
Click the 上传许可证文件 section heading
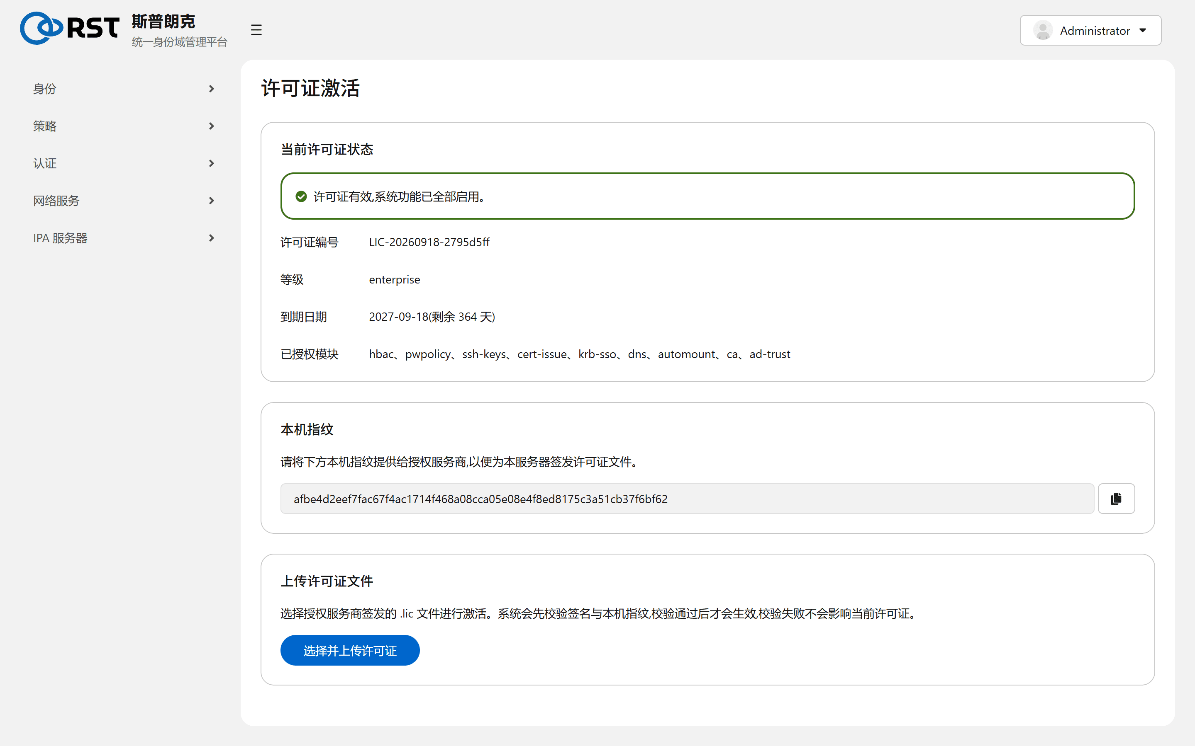pyautogui.click(x=327, y=581)
